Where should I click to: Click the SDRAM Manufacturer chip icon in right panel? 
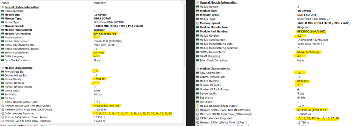coord(198,52)
